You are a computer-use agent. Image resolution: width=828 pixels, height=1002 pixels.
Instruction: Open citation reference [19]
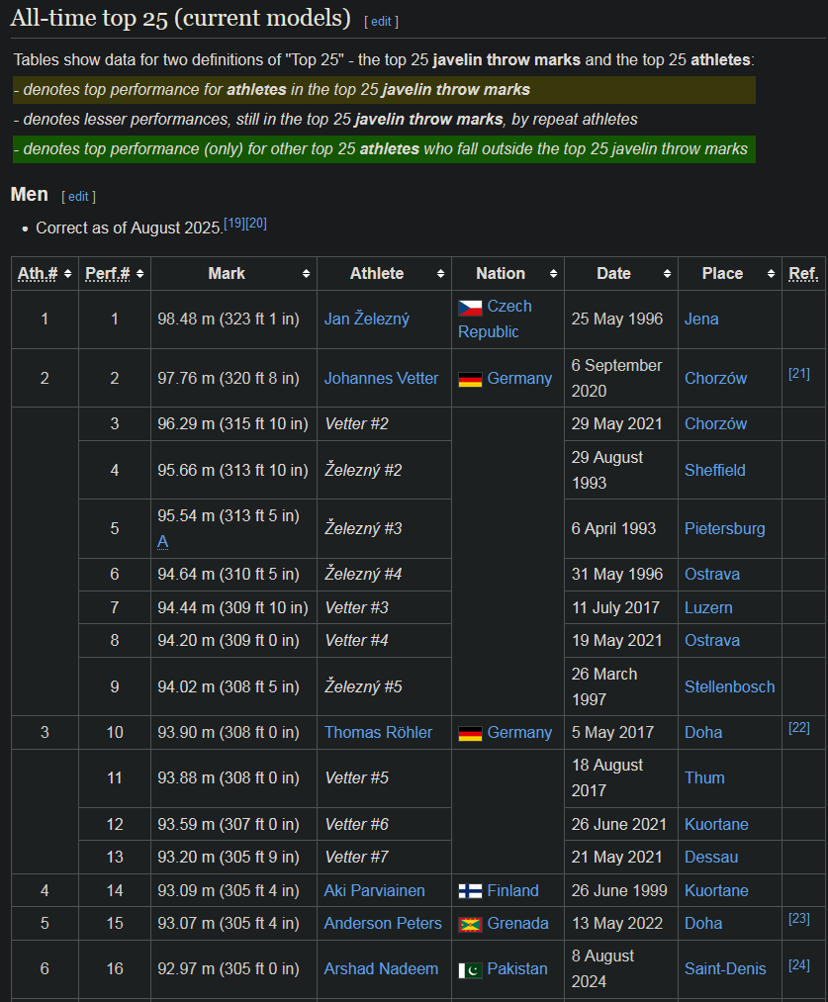(x=234, y=223)
